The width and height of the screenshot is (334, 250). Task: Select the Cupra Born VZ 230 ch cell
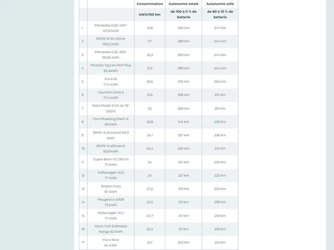111,162
